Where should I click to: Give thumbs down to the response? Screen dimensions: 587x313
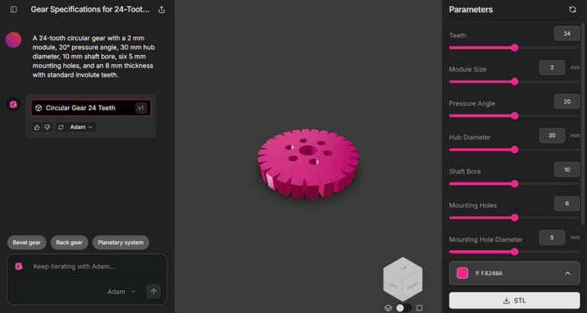[x=47, y=127]
